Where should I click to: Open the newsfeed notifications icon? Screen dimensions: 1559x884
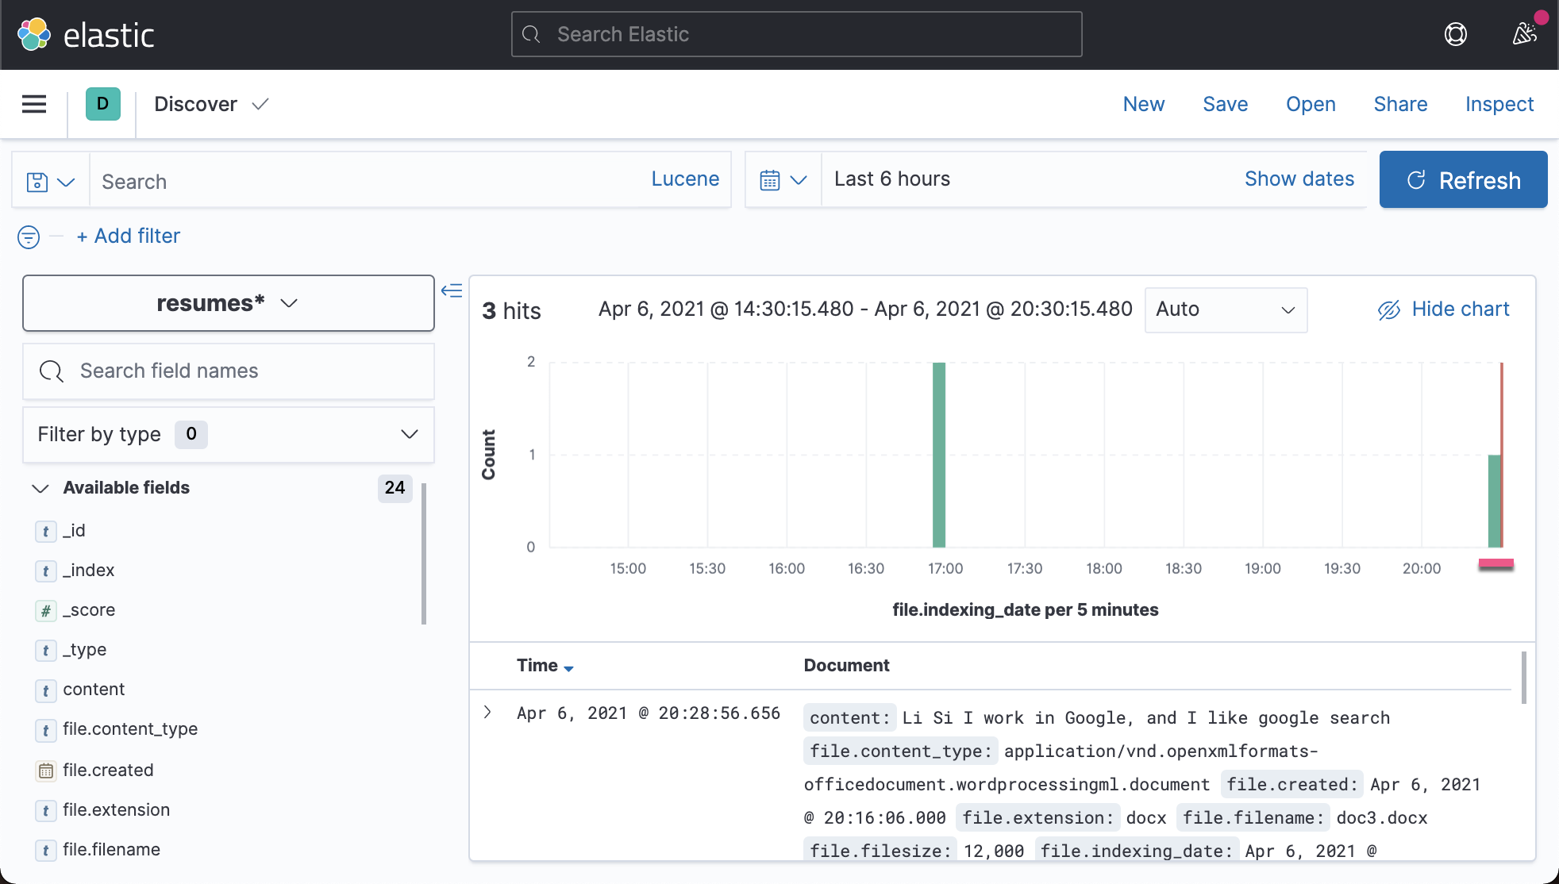[1525, 34]
